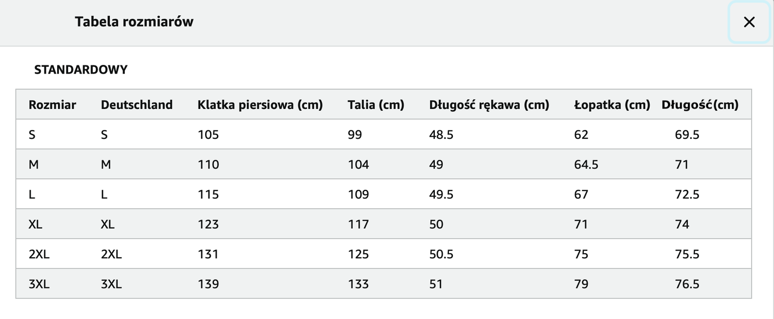Click the 2XL size row label
The height and width of the screenshot is (319, 774).
pyautogui.click(x=39, y=254)
